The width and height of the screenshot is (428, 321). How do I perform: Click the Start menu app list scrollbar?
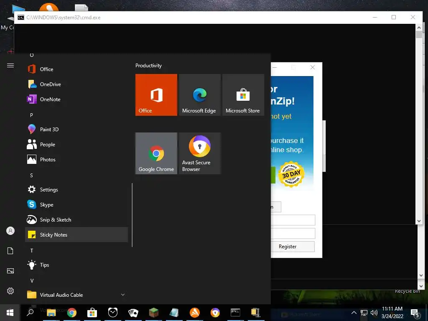tap(132, 215)
